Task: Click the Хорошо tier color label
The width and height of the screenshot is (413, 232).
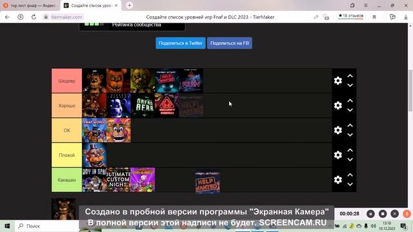Action: 66,106
